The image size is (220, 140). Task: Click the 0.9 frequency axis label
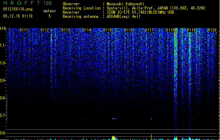(x=3, y=80)
